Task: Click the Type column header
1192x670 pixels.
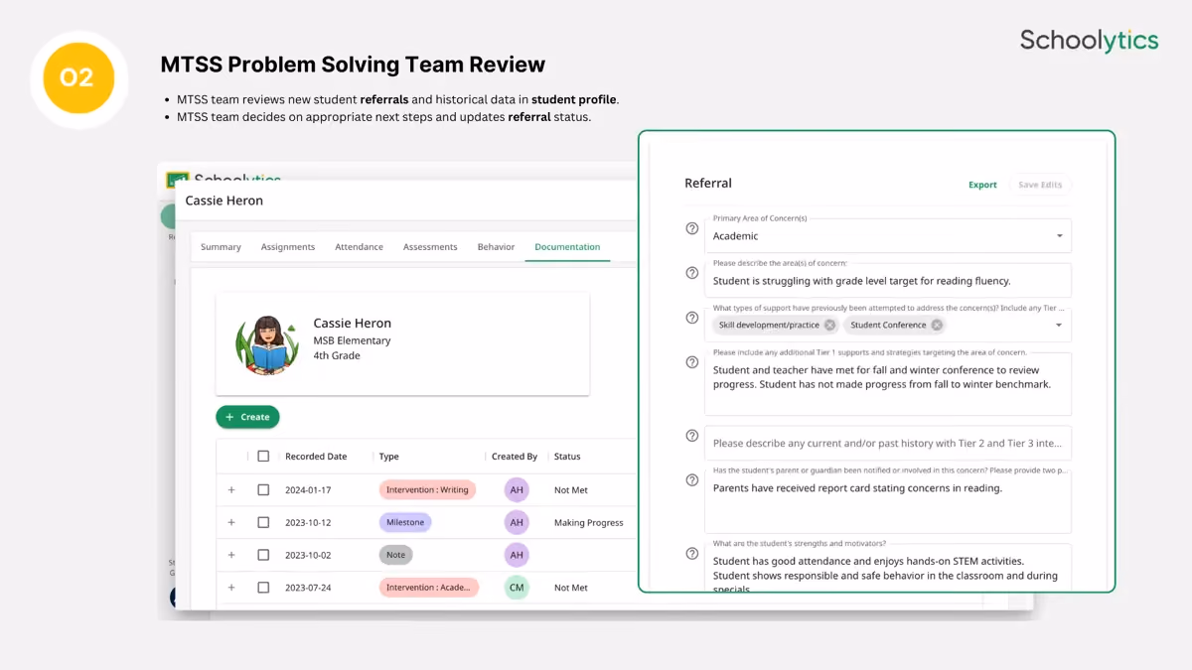Action: click(x=389, y=457)
